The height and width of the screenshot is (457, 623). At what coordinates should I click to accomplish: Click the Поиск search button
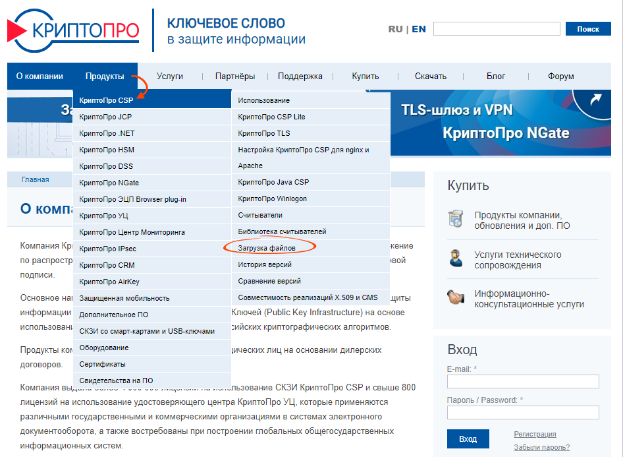click(588, 28)
